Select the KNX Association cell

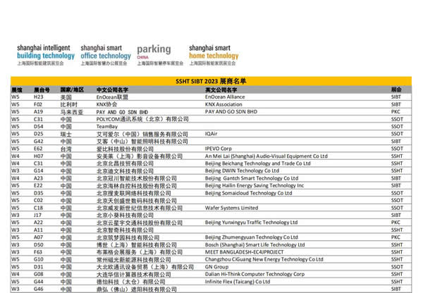(222, 104)
